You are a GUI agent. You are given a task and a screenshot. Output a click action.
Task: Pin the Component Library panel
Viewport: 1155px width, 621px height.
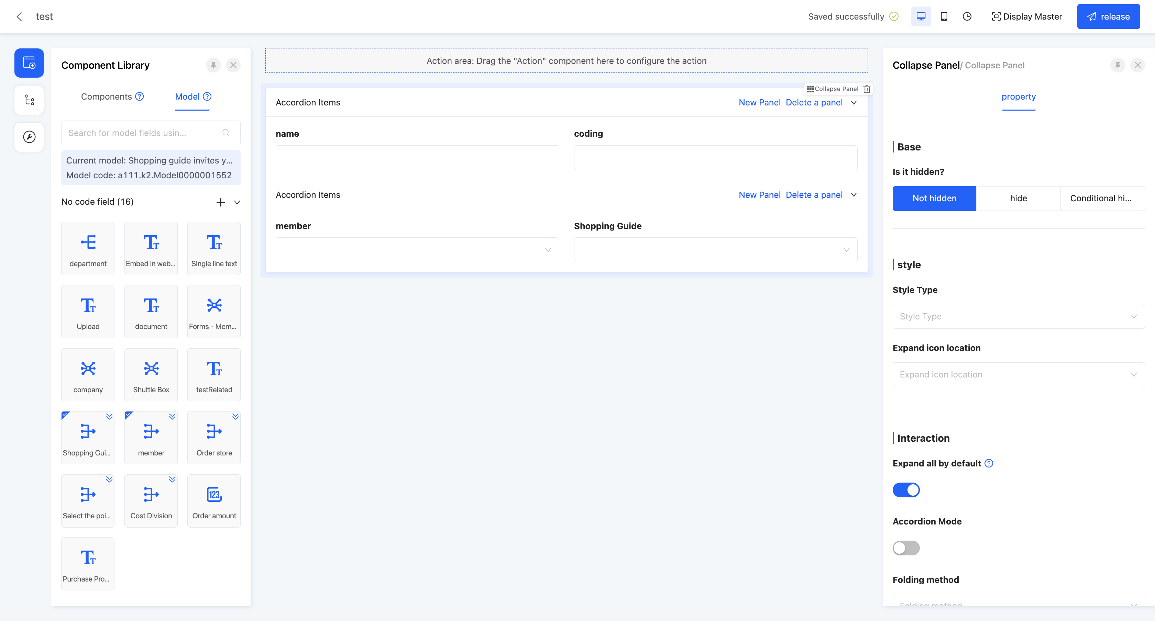click(213, 65)
